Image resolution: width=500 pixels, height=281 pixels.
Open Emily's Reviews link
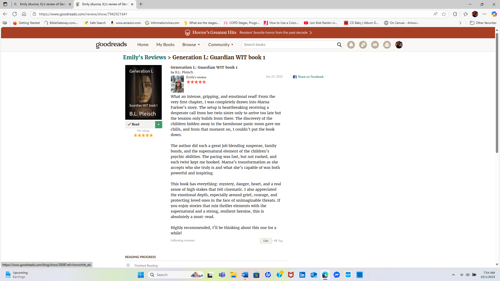(145, 58)
